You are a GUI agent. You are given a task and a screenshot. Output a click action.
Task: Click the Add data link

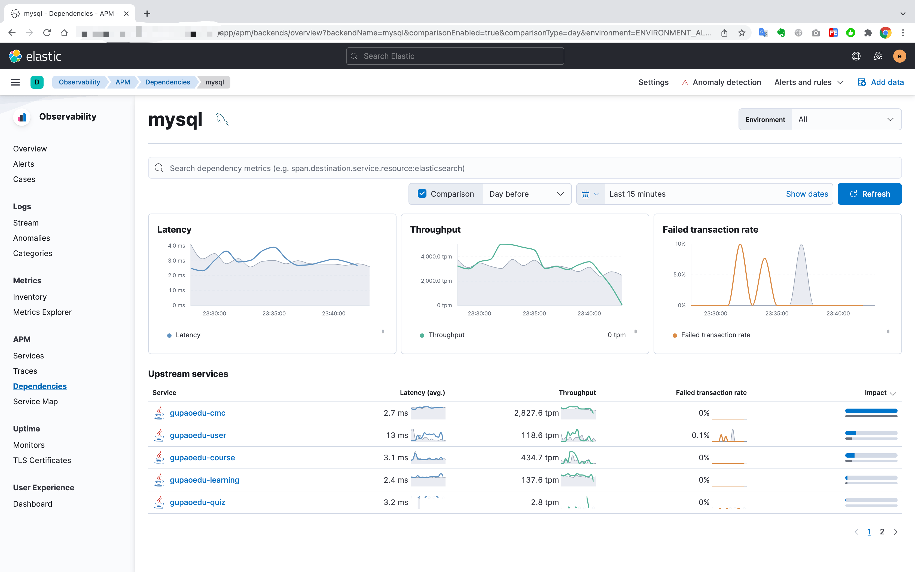click(x=887, y=82)
